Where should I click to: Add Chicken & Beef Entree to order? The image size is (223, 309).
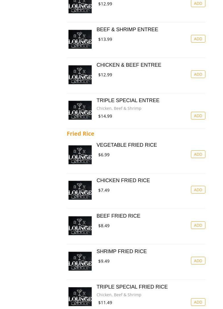(x=198, y=74)
